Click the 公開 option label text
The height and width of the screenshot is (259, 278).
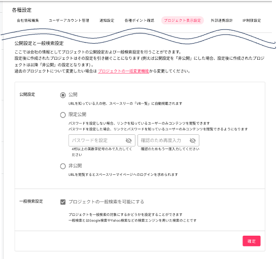pos(73,95)
